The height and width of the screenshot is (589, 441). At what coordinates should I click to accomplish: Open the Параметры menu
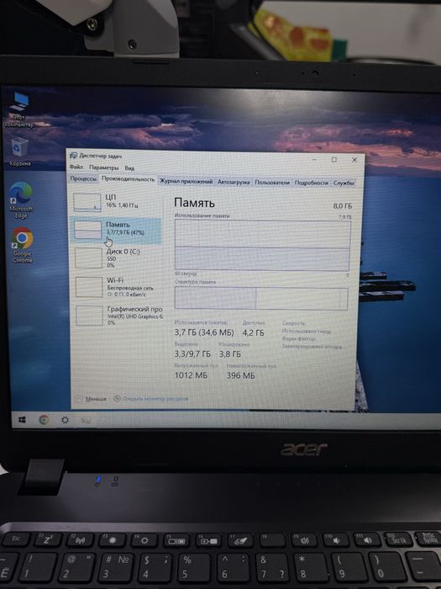104,167
